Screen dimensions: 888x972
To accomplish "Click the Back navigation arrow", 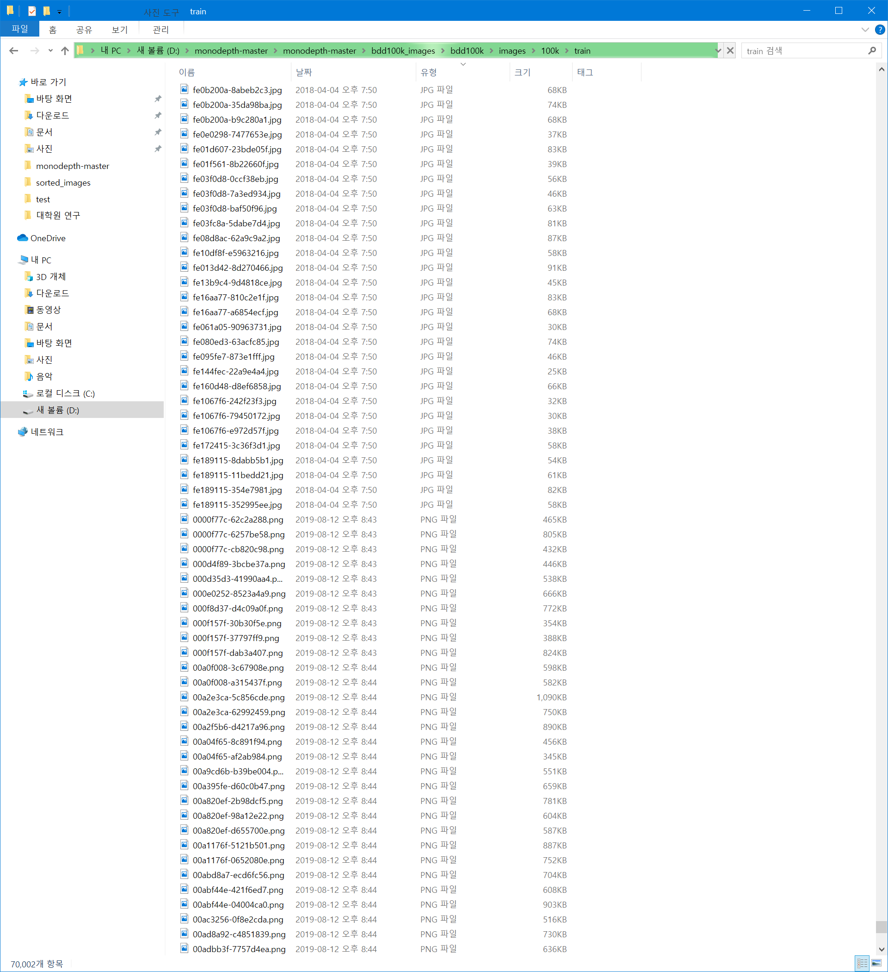I will (x=13, y=50).
